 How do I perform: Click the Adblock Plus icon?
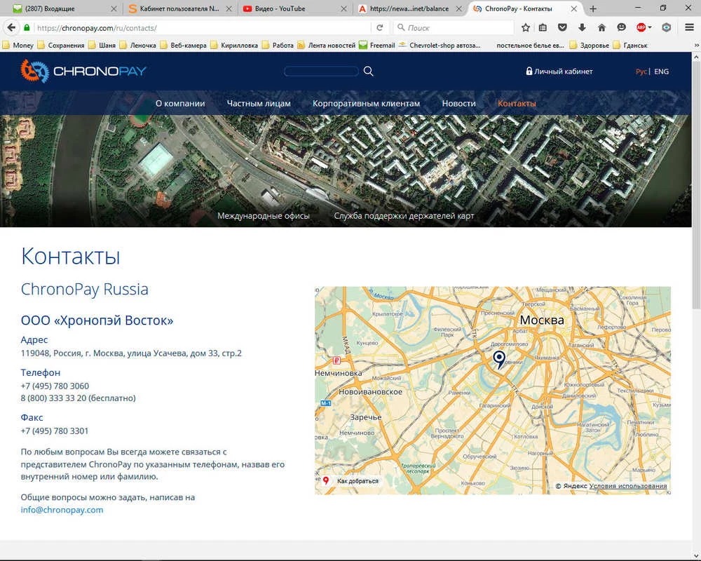pos(641,28)
